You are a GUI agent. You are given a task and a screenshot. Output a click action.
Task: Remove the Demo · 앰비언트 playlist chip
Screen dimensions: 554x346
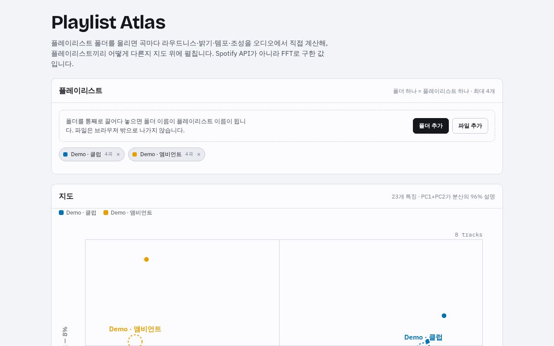point(199,154)
